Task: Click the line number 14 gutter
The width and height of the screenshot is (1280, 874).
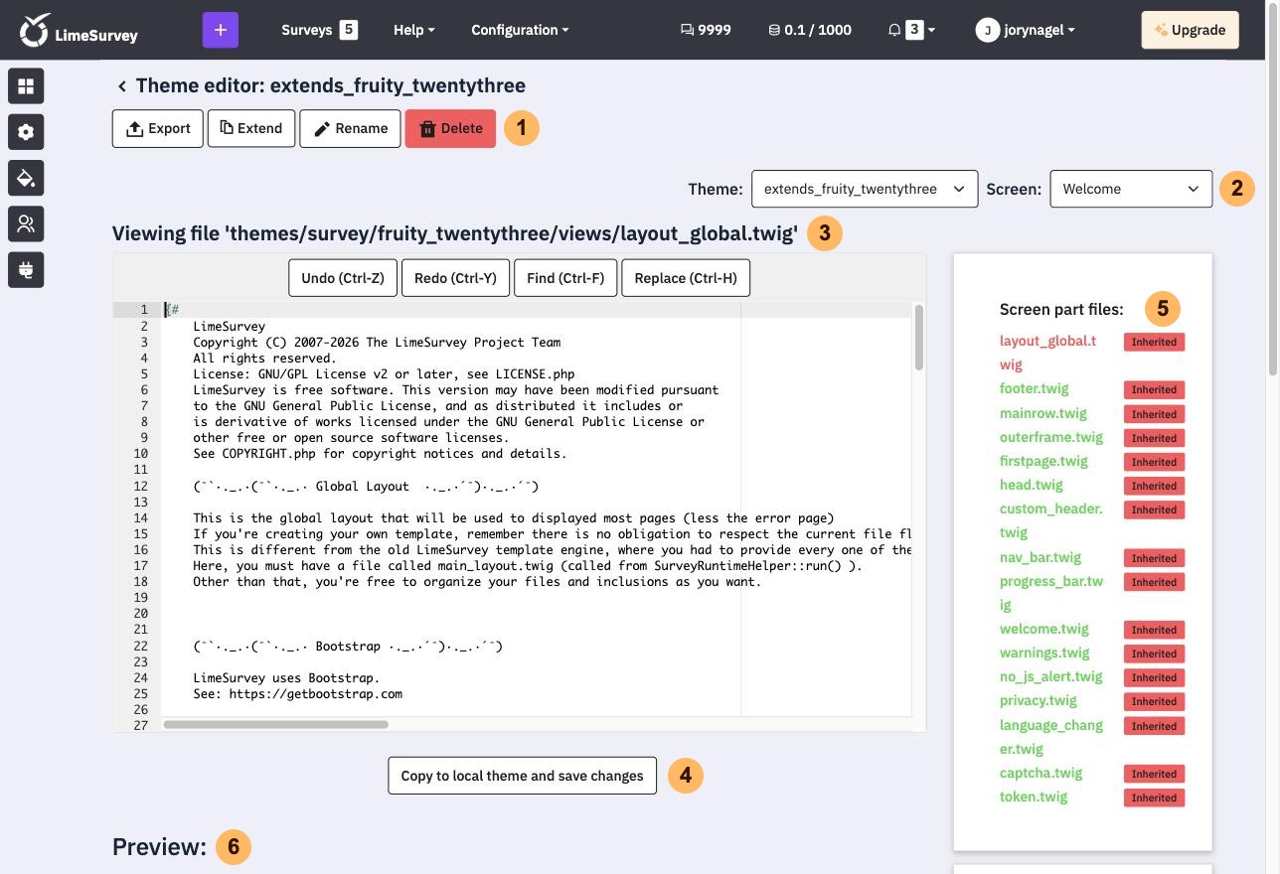Action: (140, 517)
